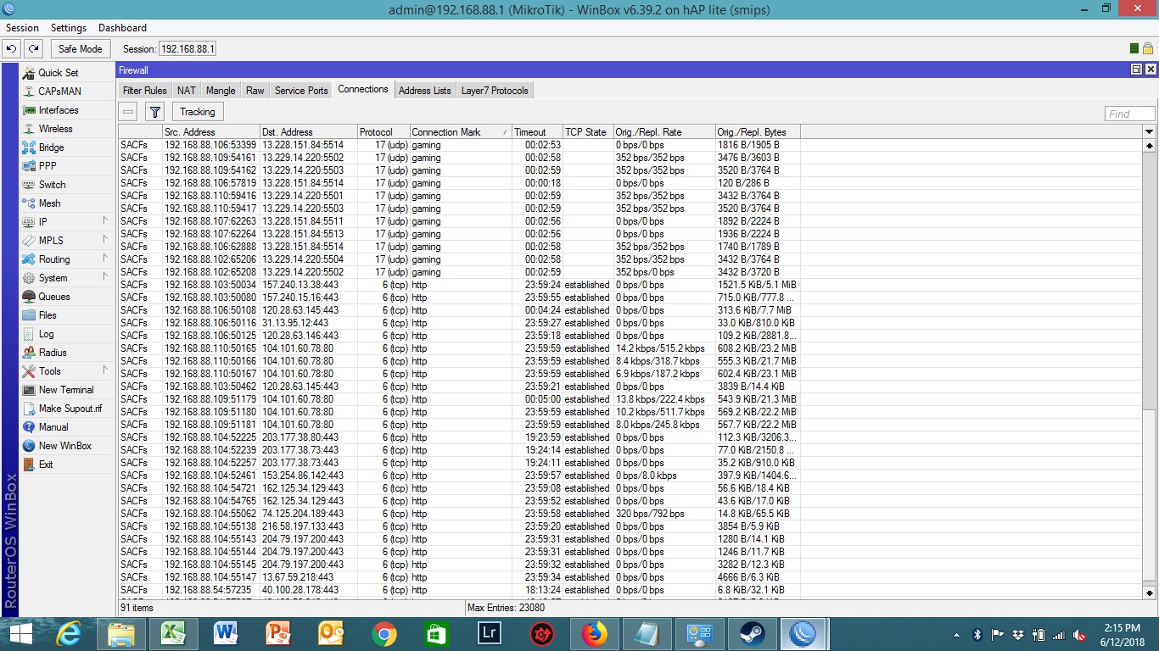The width and height of the screenshot is (1159, 651).
Task: Open a New WinBox window
Action: pyautogui.click(x=68, y=446)
